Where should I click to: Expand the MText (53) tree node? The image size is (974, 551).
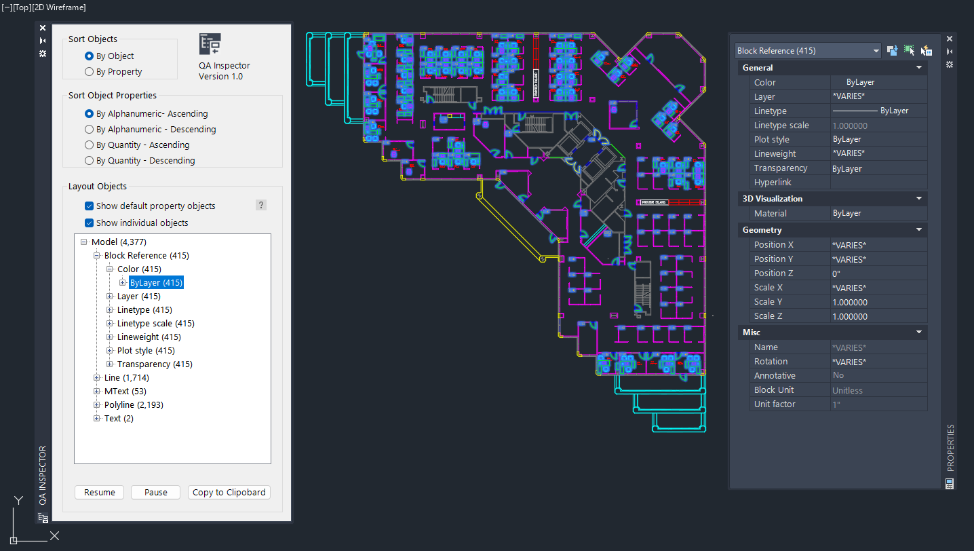coord(97,392)
